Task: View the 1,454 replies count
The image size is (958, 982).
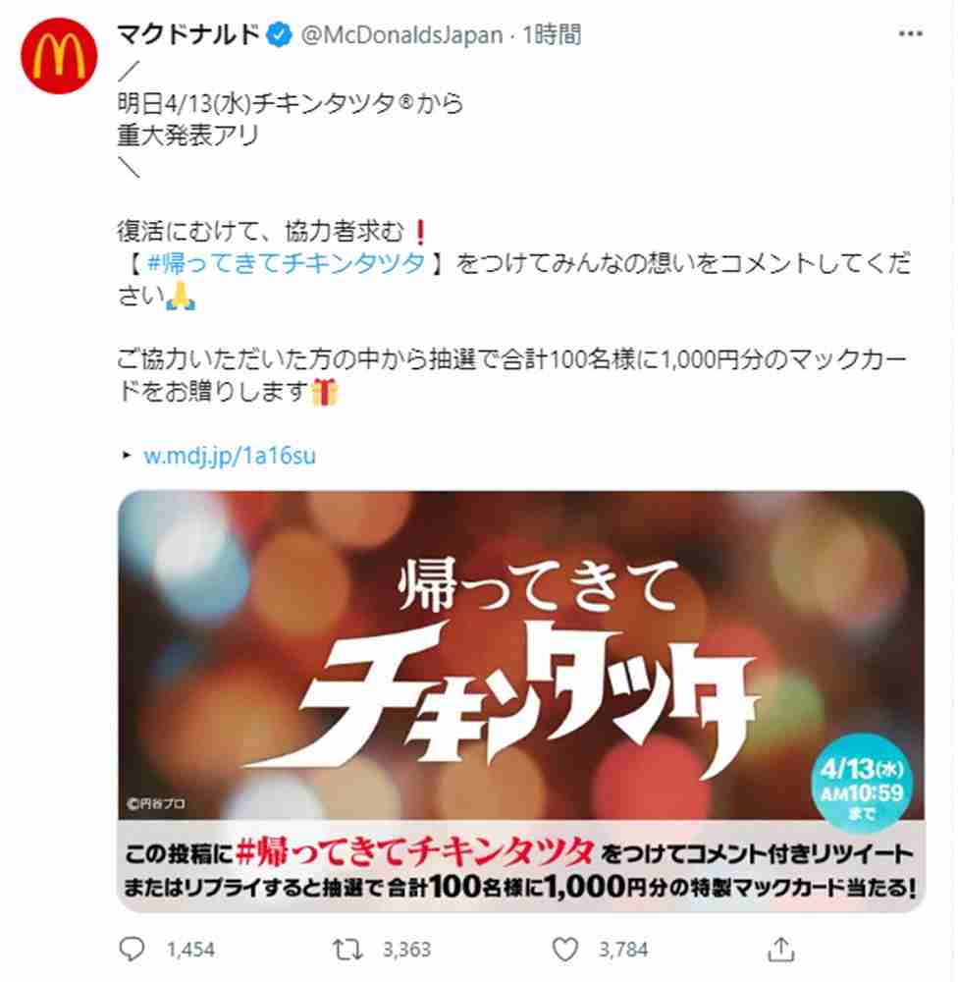Action: [x=190, y=950]
